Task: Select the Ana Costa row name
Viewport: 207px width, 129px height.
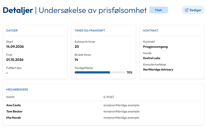Action: point(13,105)
